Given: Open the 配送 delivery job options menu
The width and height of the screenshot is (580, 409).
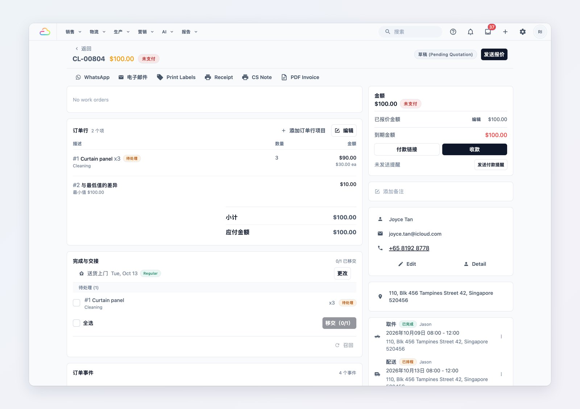Looking at the screenshot, I should tap(501, 374).
